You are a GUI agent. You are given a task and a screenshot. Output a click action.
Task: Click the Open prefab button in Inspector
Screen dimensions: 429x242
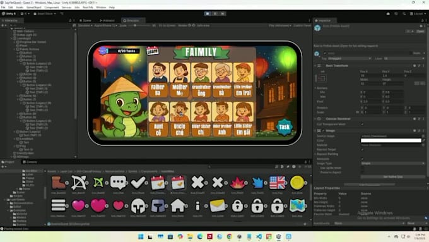point(421,31)
